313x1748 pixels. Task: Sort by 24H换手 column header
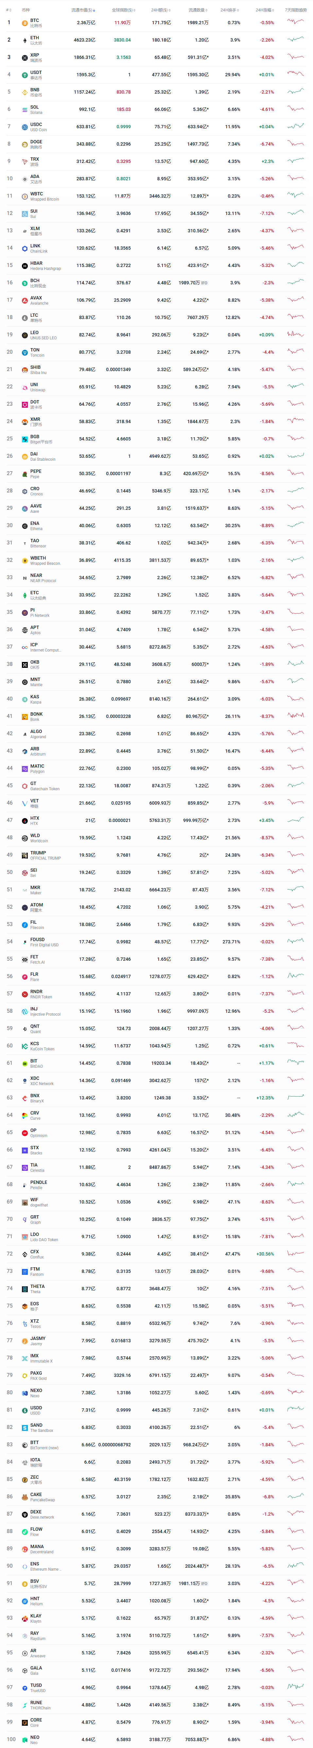[229, 10]
